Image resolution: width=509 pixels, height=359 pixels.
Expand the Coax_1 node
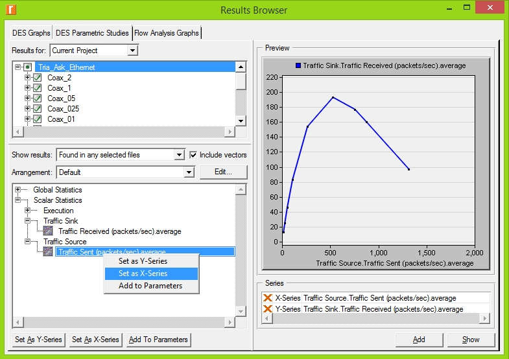[x=27, y=87]
